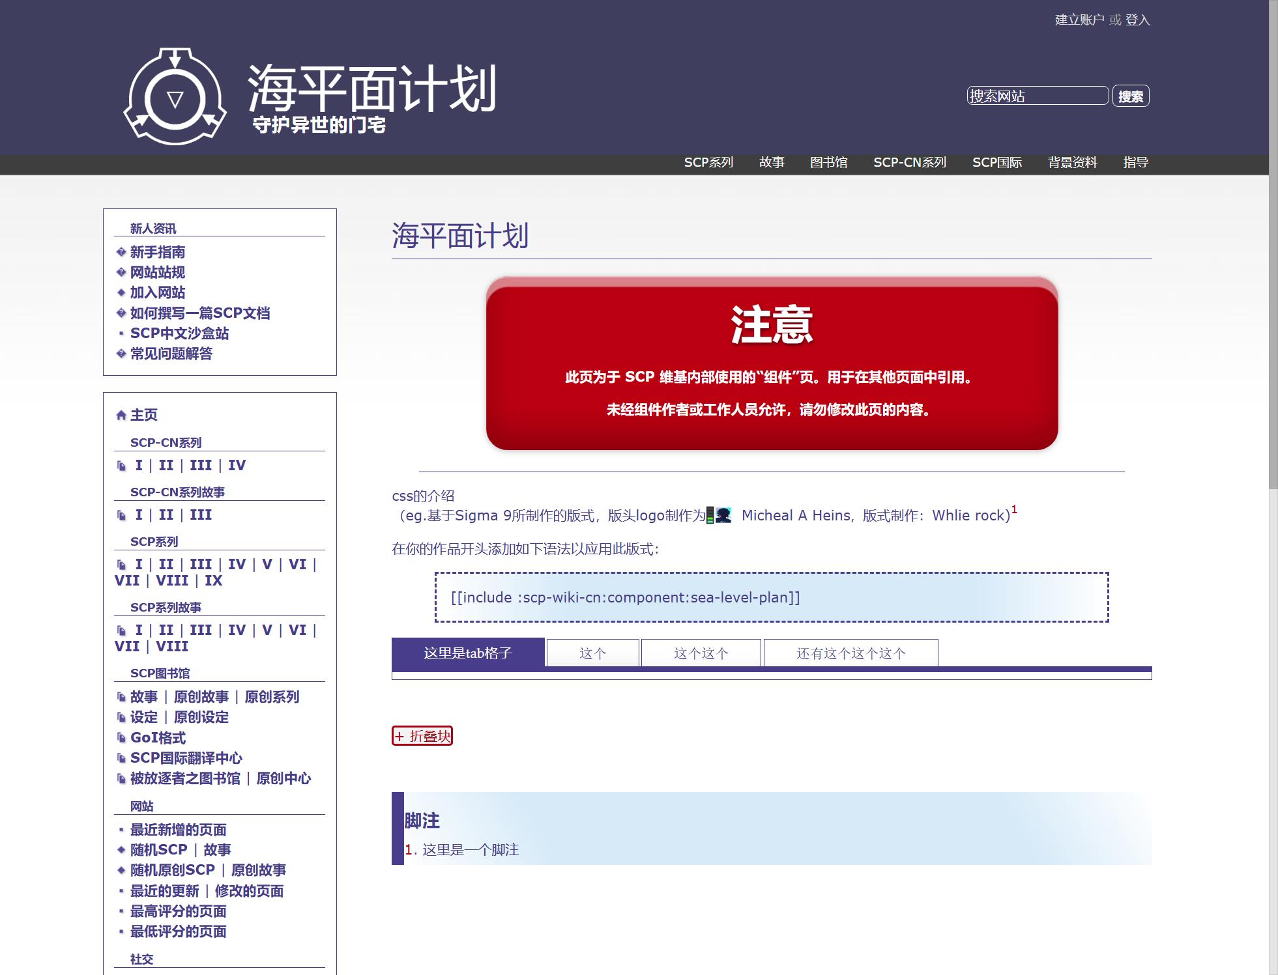Screen dimensions: 1278x975
Task: Click the diamond bullet beside 常见问题解答
Action: pos(121,354)
